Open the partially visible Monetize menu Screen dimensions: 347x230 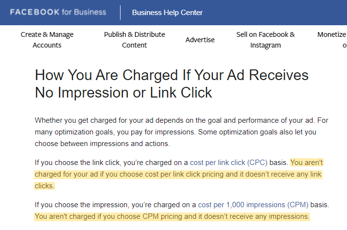332,35
